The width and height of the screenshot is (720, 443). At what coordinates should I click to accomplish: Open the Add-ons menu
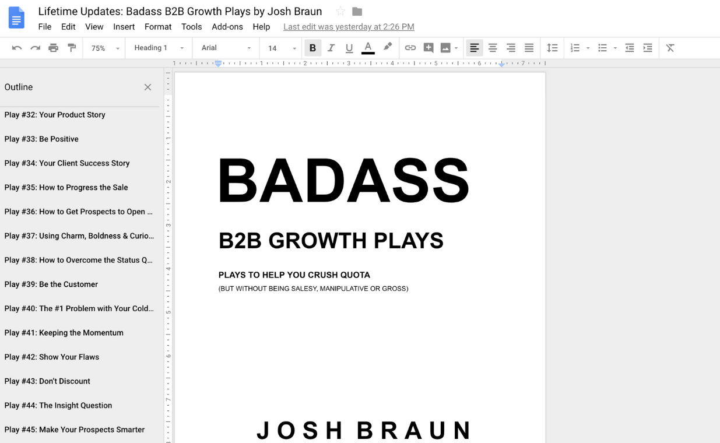point(227,27)
